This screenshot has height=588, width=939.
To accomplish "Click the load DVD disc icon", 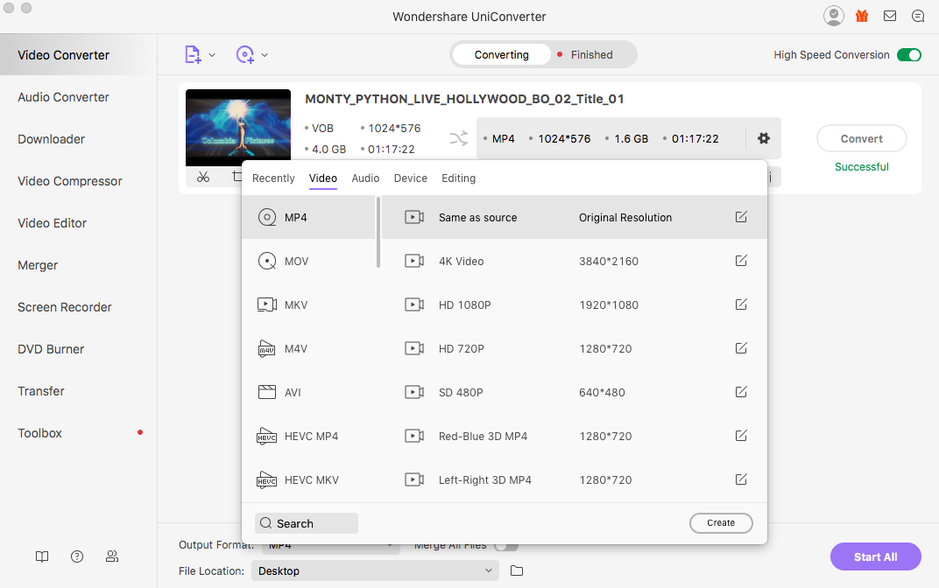I will pos(245,55).
